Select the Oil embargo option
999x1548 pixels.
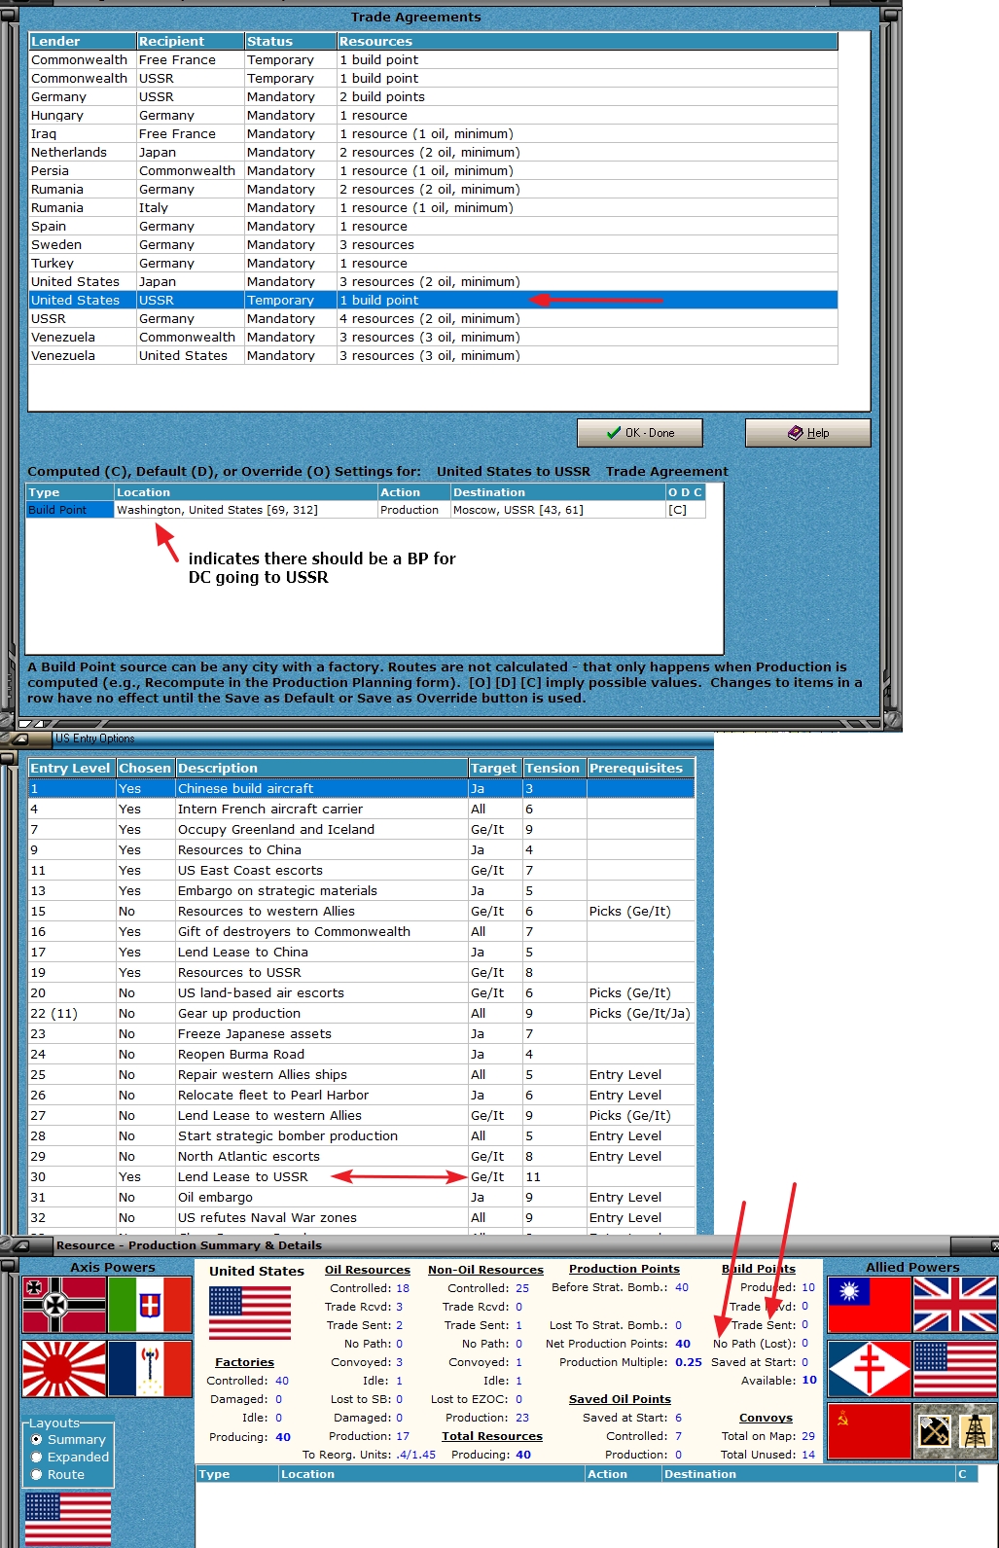pos(362,1197)
